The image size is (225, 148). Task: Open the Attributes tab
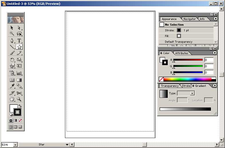[182, 53]
